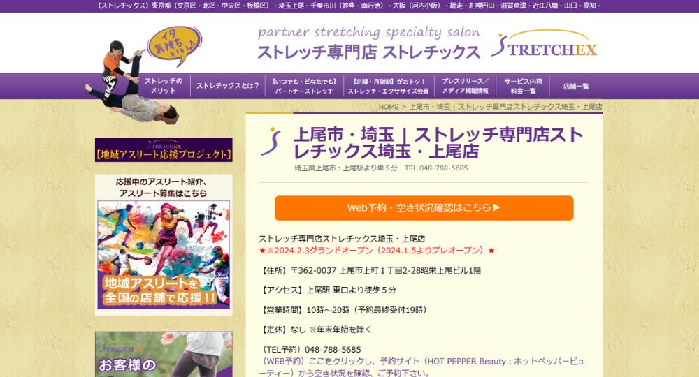Click the (TEL予約) 048-788-5685 line
This screenshot has height=377, width=699.
310,350
